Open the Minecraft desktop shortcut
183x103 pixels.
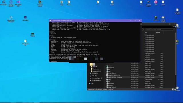coord(156,18)
